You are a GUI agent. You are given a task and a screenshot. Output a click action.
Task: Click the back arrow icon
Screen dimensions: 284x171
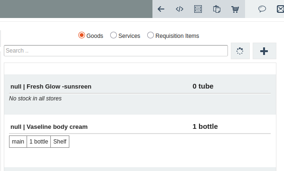point(161,9)
